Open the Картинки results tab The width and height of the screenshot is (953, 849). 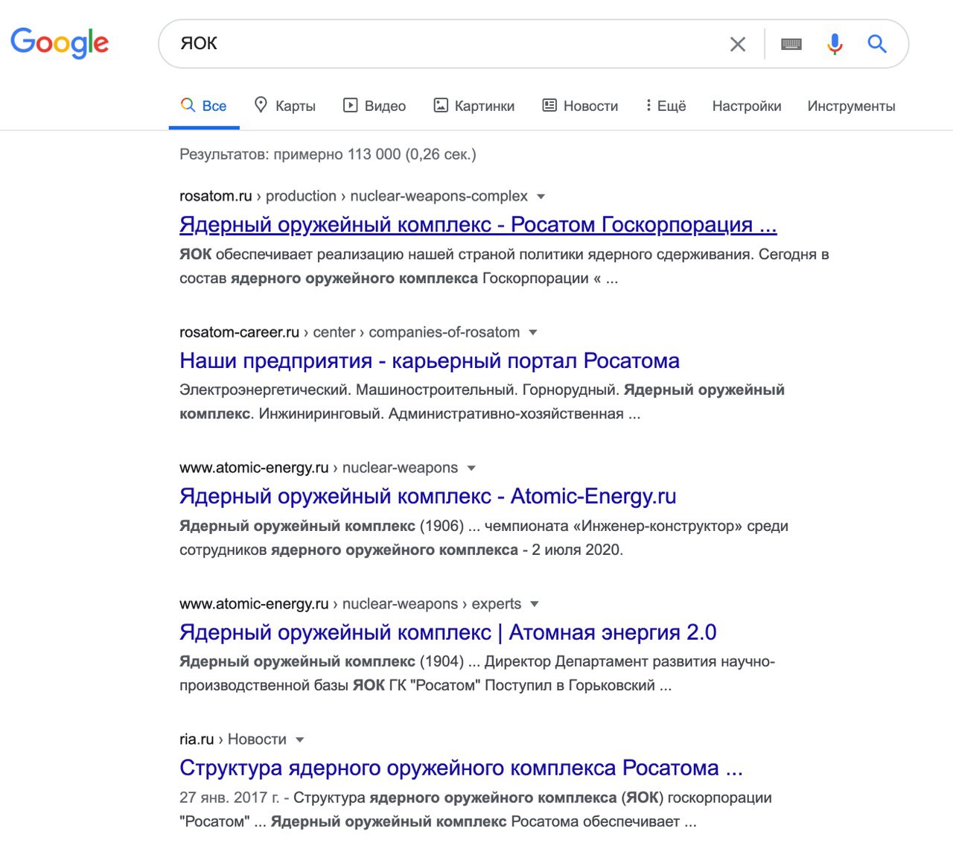click(x=474, y=106)
